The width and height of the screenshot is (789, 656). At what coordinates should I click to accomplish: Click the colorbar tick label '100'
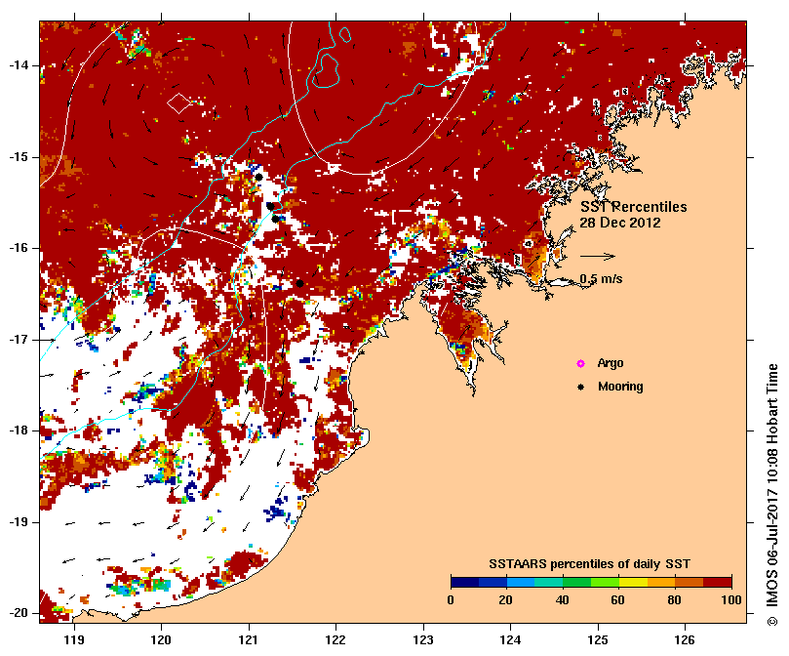pyautogui.click(x=731, y=600)
